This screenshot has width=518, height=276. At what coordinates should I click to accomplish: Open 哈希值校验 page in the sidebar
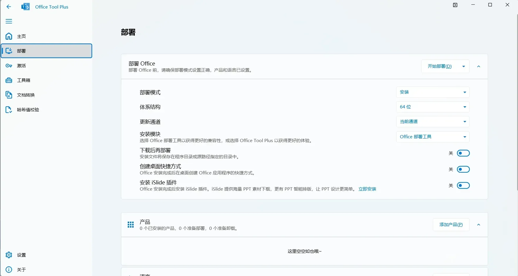[46, 110]
